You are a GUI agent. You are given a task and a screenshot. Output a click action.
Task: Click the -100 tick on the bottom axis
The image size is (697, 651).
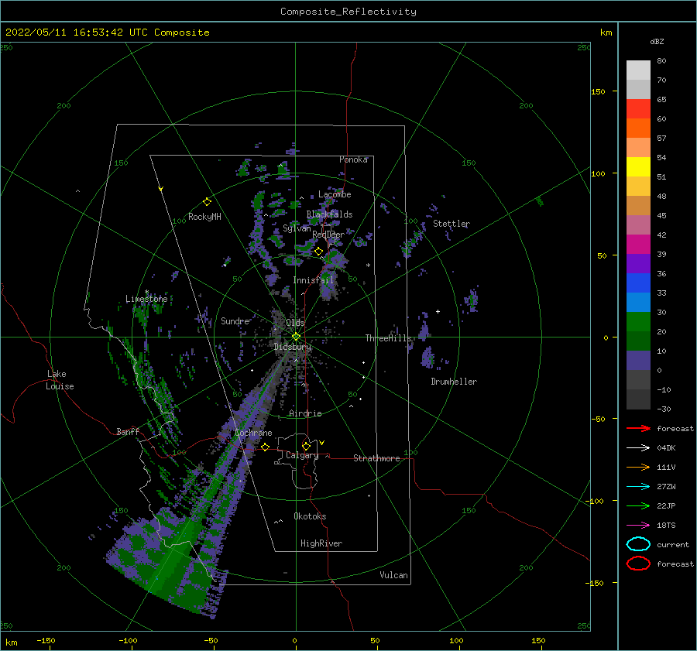[128, 640]
